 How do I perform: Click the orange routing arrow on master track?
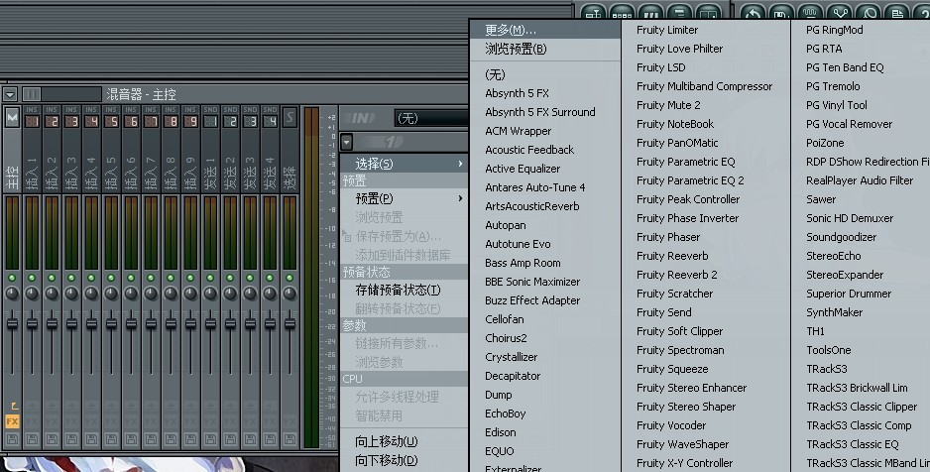14,407
